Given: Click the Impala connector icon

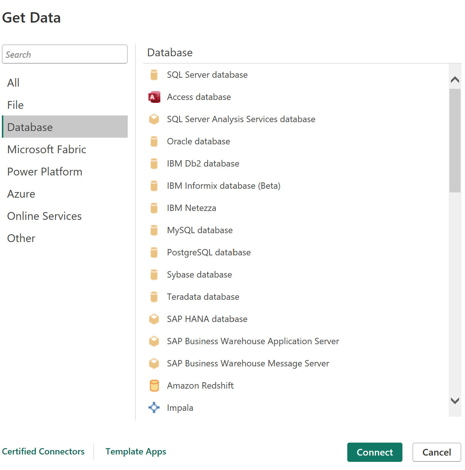Looking at the screenshot, I should pyautogui.click(x=154, y=408).
